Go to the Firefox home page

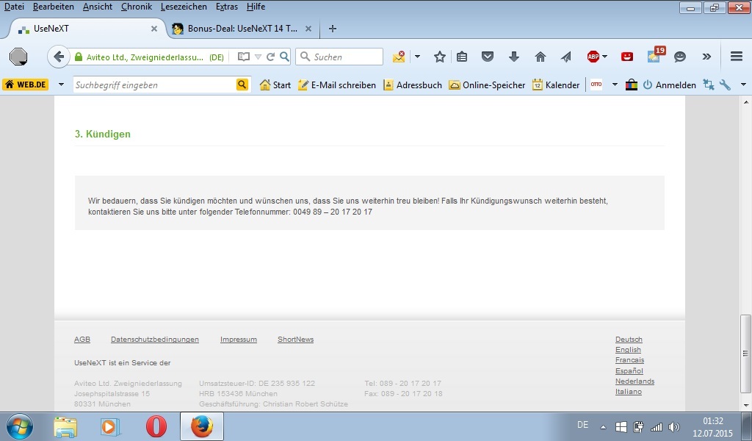[540, 57]
